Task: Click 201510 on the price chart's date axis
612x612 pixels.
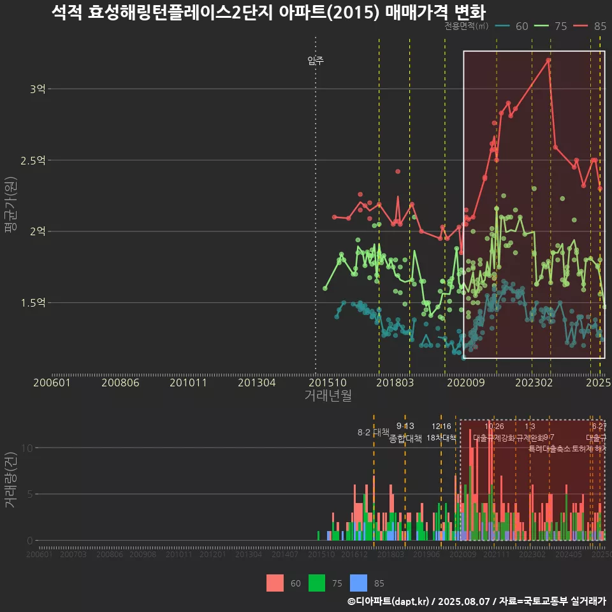Action: [328, 382]
